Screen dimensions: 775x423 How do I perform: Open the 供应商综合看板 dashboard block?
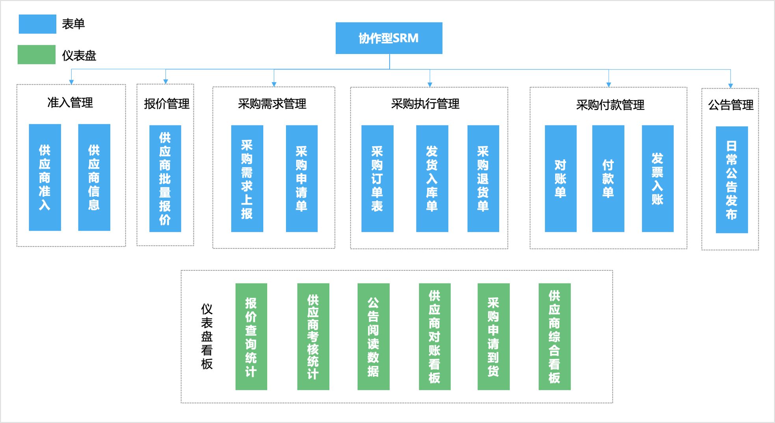coord(555,337)
